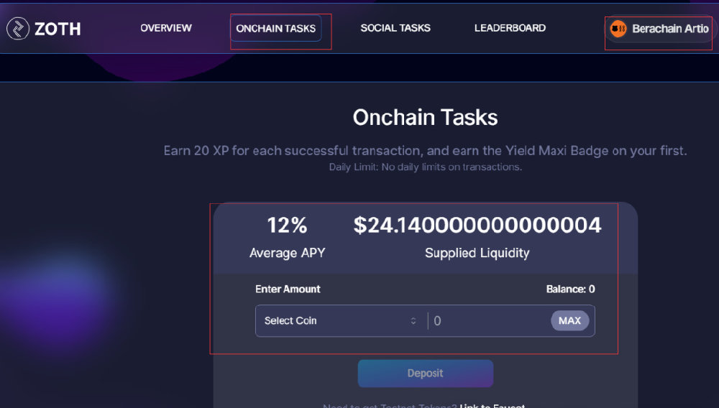The width and height of the screenshot is (719, 408).
Task: Switch to the Onchain Tasks tab
Action: 275,29
